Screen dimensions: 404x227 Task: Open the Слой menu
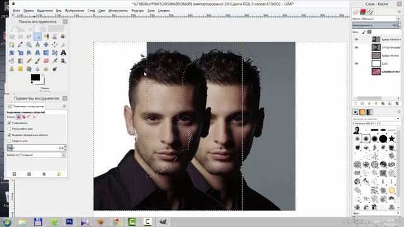91,11
